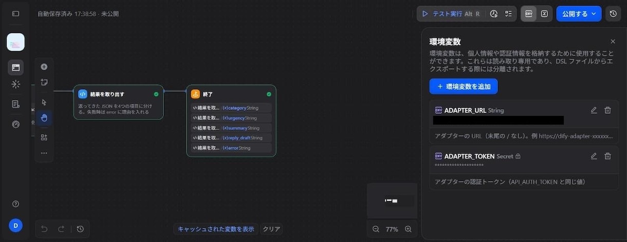Organize nodes with the layout icon
627x242 pixels.
[44, 137]
